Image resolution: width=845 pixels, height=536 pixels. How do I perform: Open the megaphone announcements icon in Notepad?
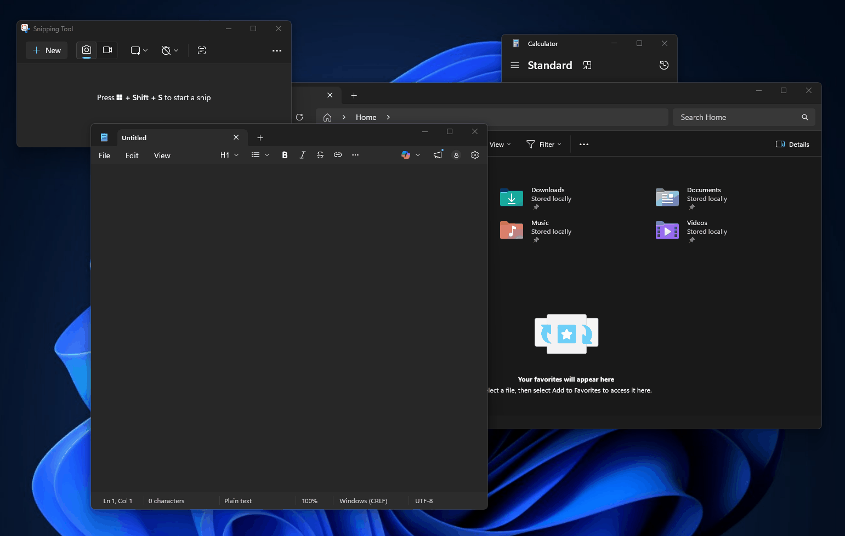(x=438, y=155)
